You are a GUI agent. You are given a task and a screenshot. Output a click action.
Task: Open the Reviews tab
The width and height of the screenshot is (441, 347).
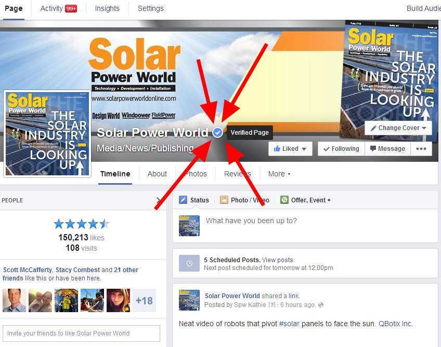click(x=237, y=174)
